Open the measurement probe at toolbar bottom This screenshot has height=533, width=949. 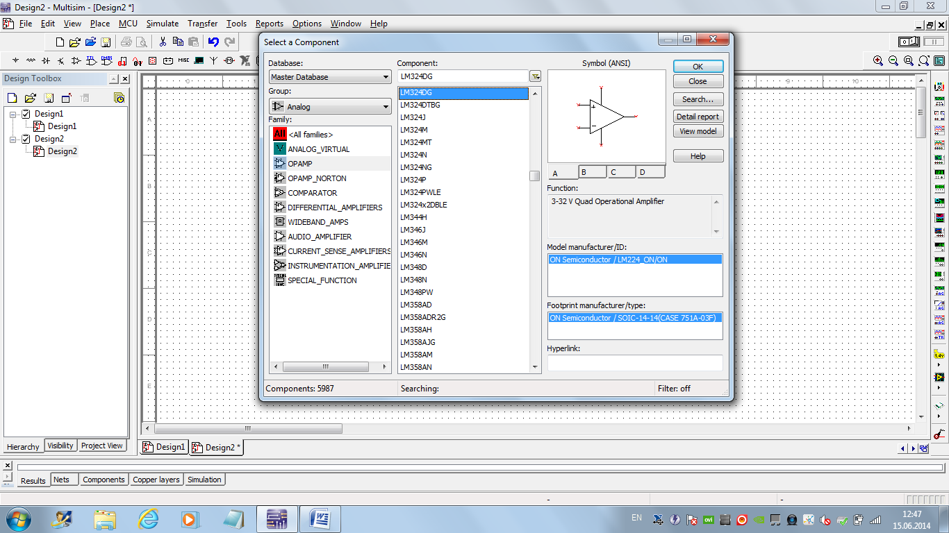tap(939, 434)
